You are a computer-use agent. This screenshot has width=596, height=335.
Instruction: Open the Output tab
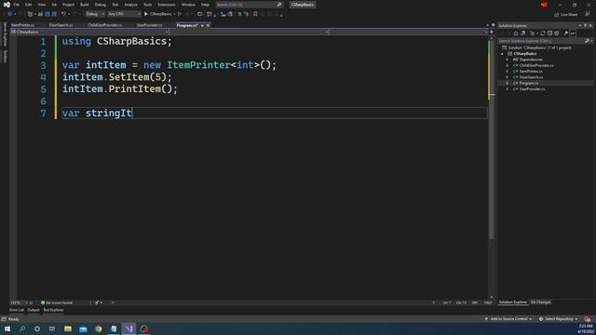(34, 310)
